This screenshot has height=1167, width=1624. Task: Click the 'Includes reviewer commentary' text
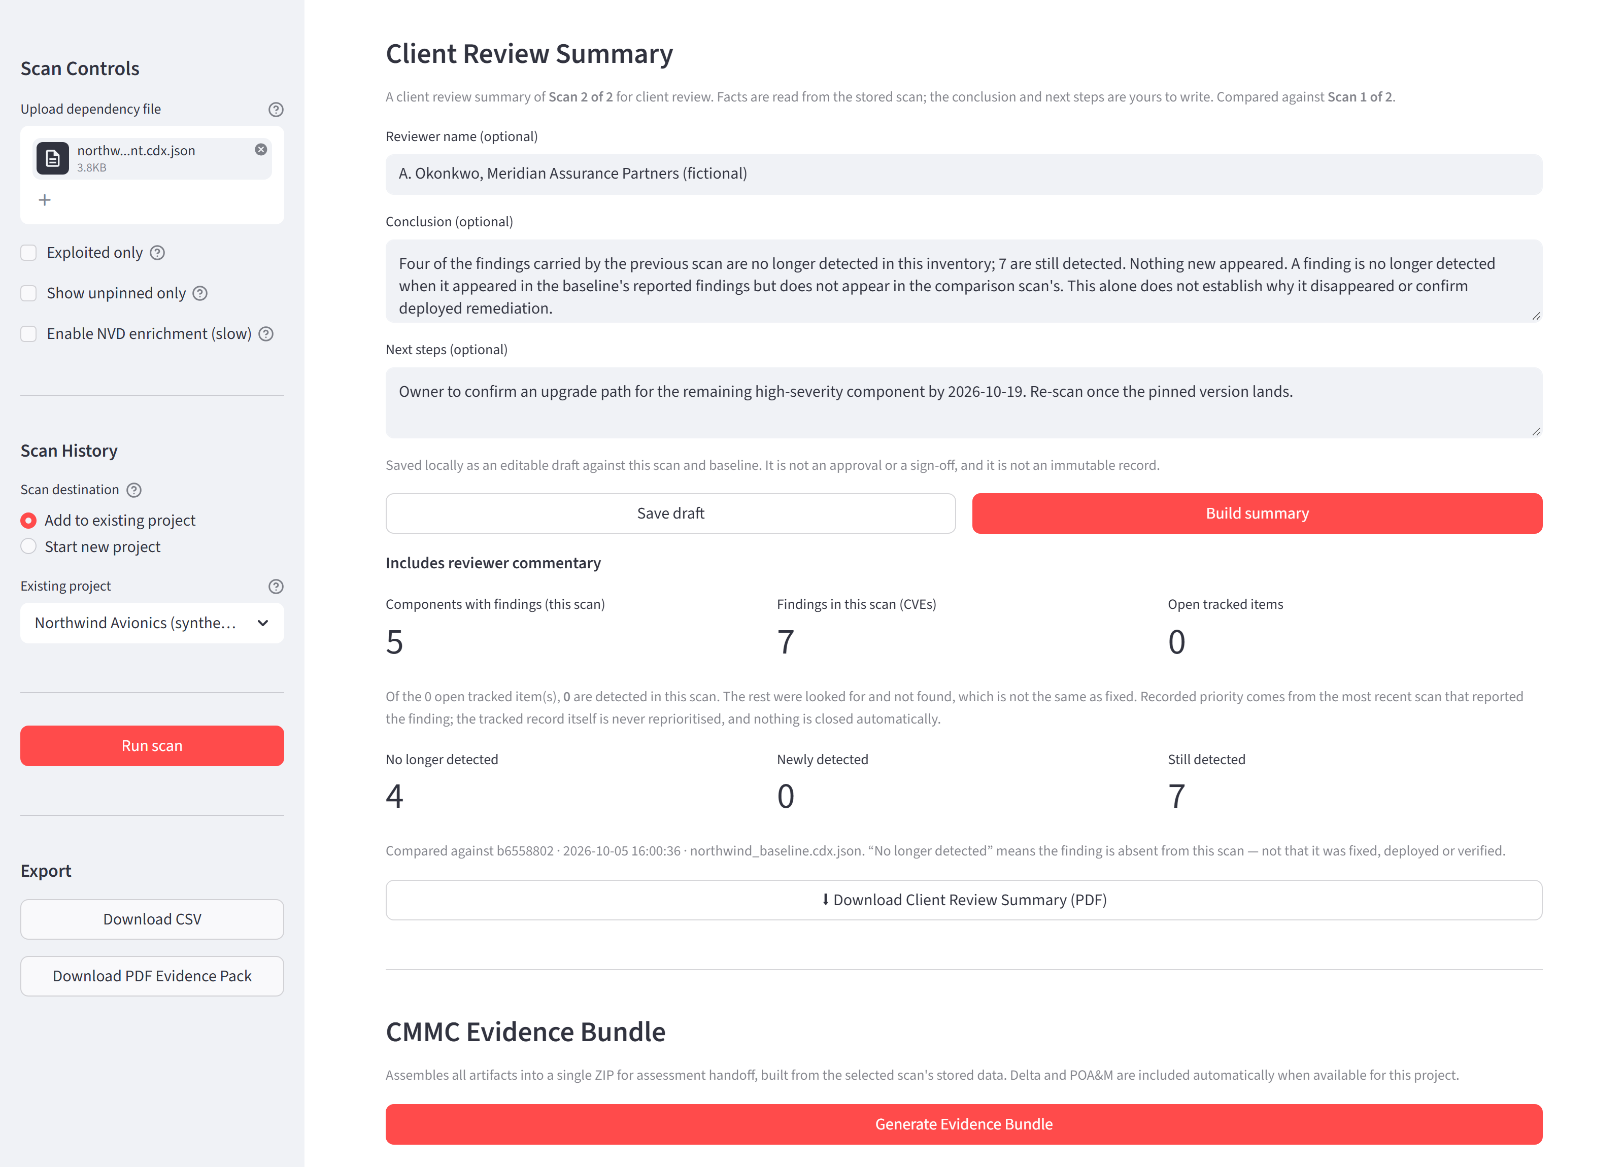pyautogui.click(x=493, y=563)
